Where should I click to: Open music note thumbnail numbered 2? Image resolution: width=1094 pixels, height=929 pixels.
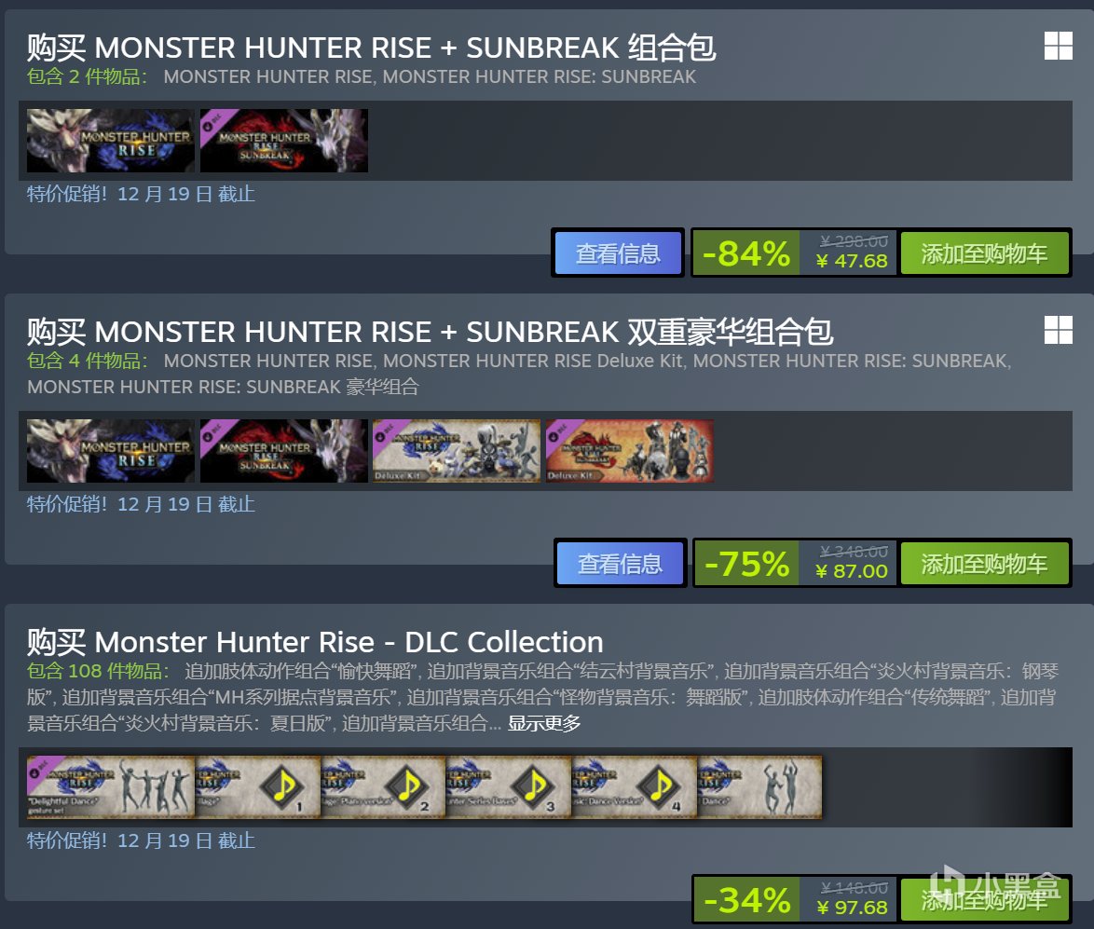383,787
